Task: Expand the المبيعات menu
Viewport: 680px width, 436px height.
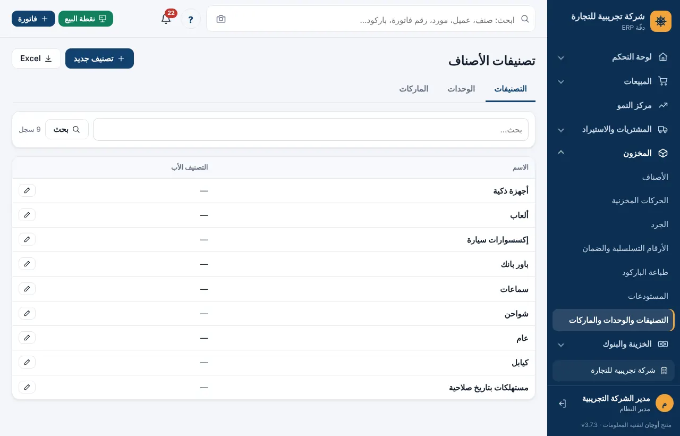Action: pyautogui.click(x=614, y=81)
